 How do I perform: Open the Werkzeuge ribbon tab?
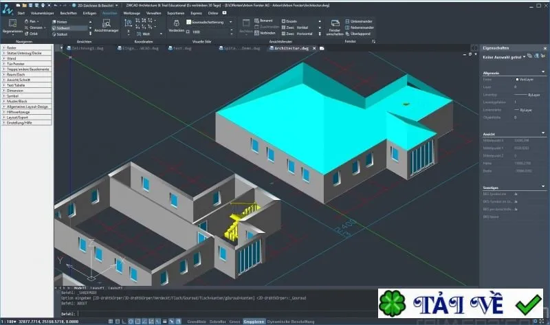pyautogui.click(x=131, y=13)
